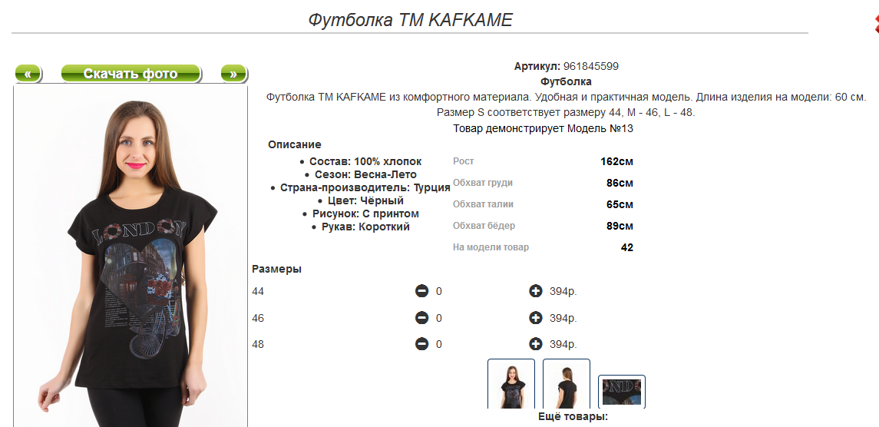The height and width of the screenshot is (427, 879).
Task: Click the Обхват бёдер label
Action: (x=484, y=226)
